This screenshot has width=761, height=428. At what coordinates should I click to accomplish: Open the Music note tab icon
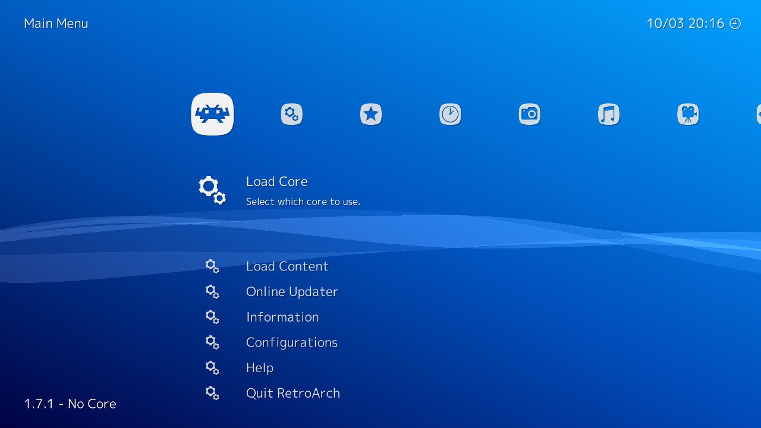(609, 114)
